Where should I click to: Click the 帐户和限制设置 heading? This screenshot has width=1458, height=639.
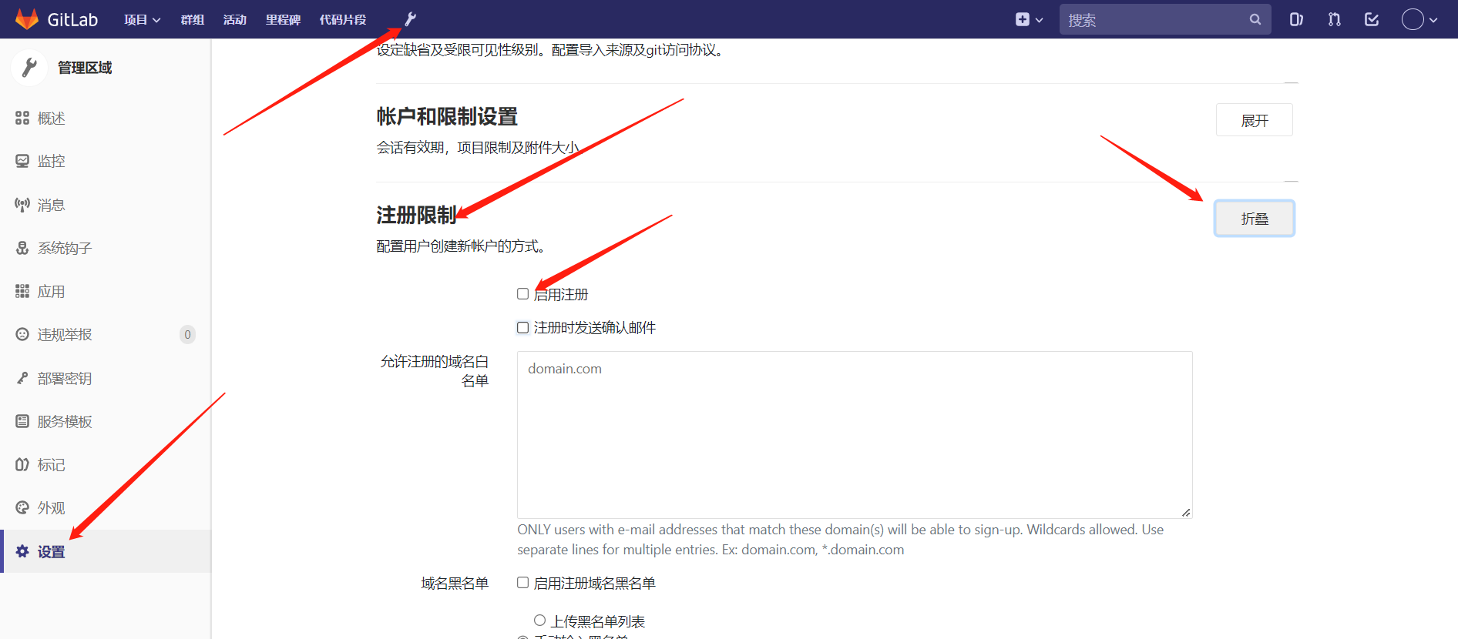tap(447, 117)
